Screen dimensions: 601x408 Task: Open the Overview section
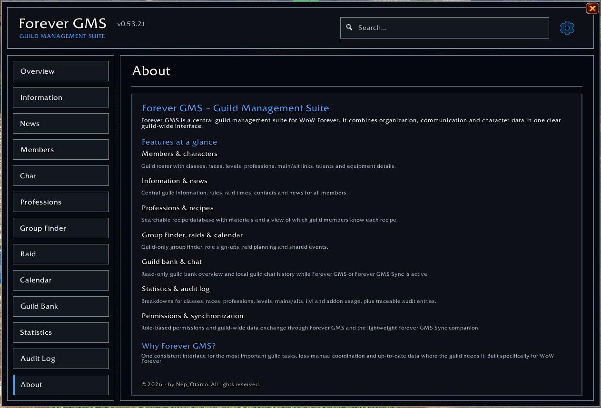(x=61, y=71)
